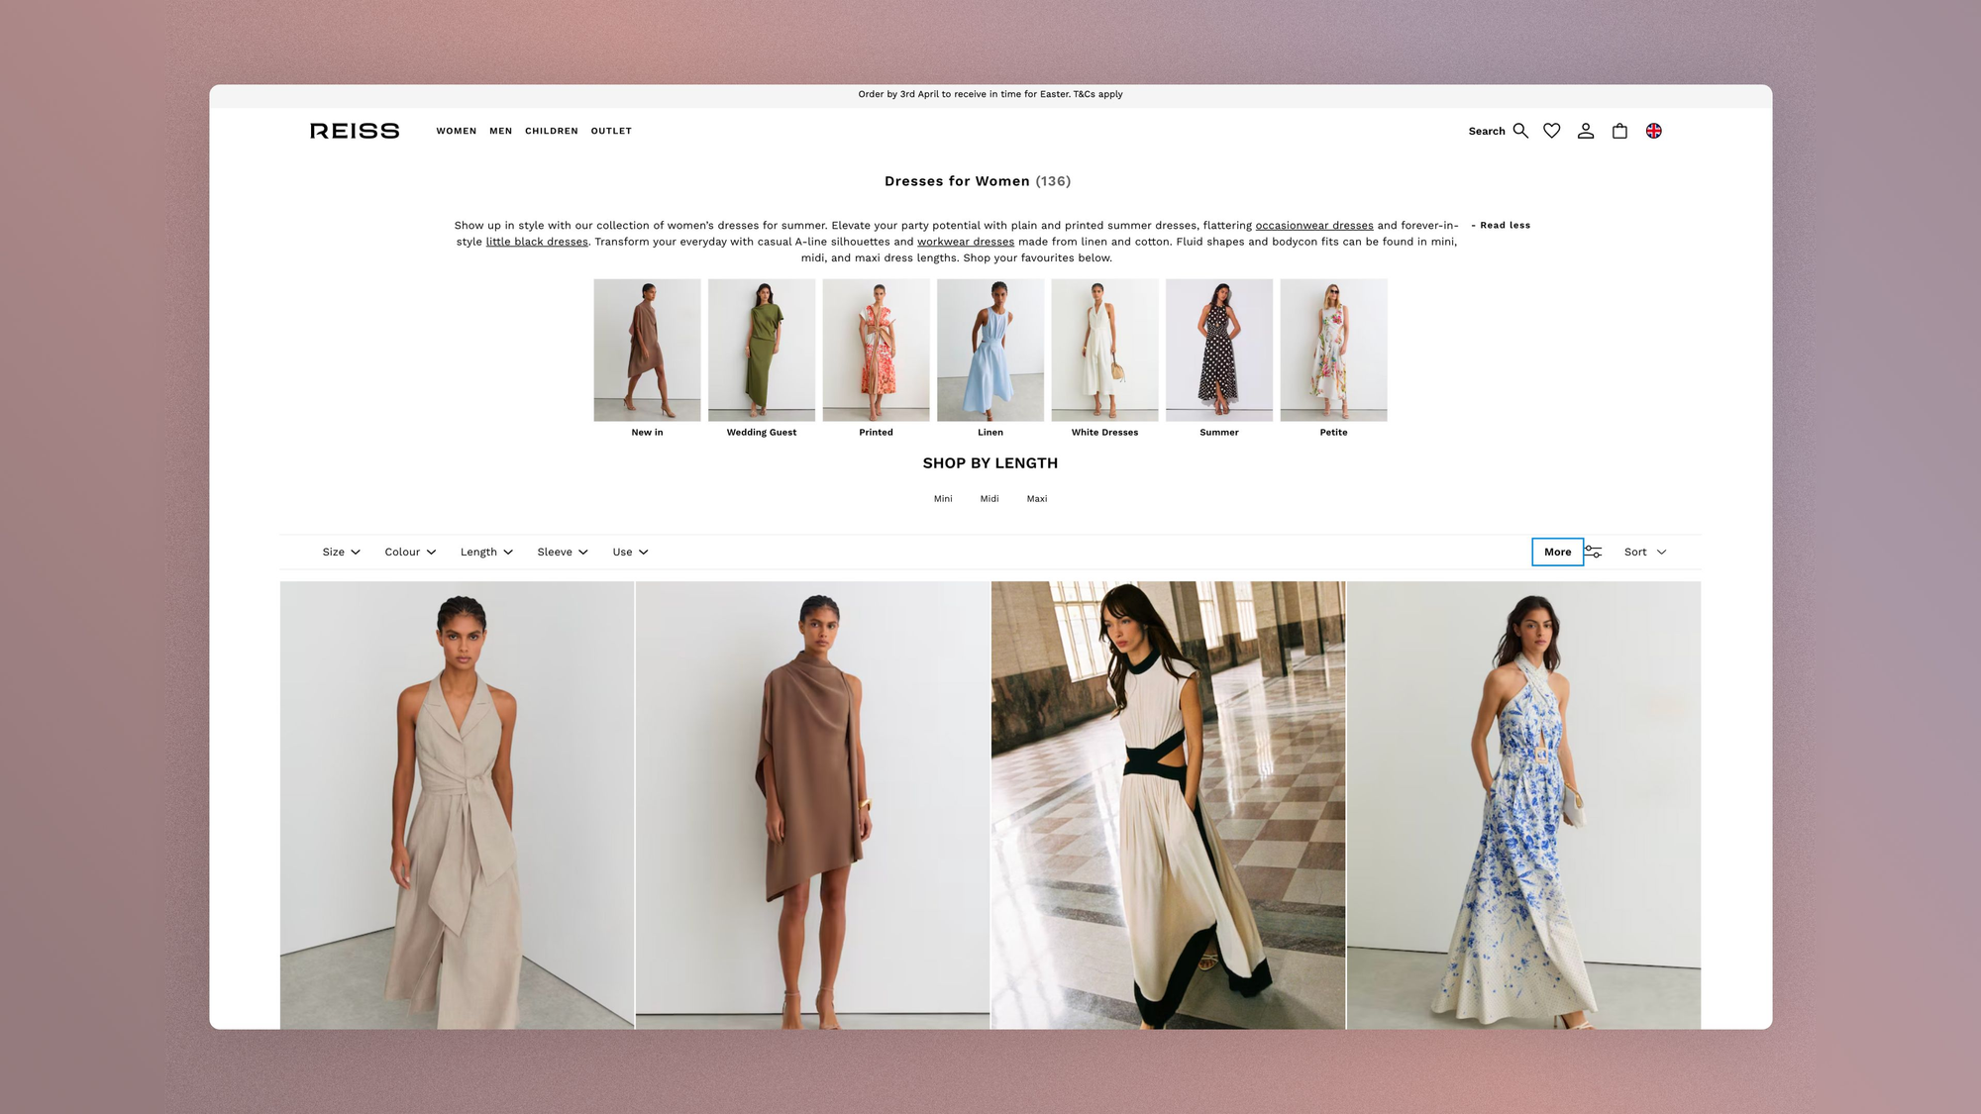Click the UK flag region selector
The height and width of the screenshot is (1114, 1981).
[x=1653, y=131]
